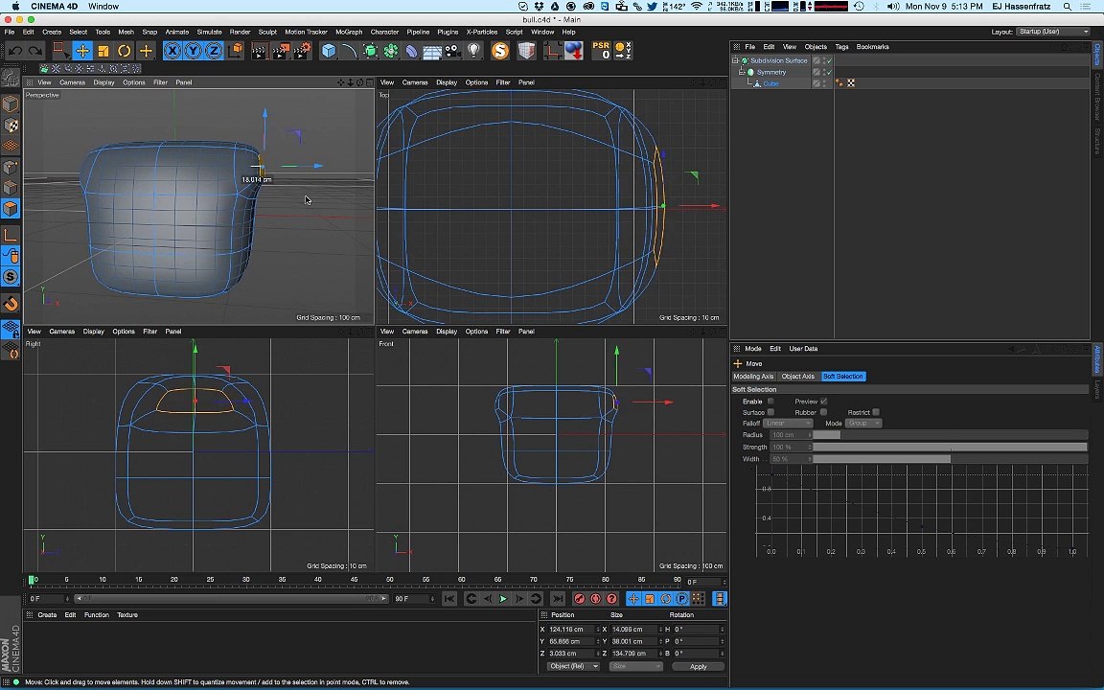
Task: Open the Falloff Linear dropdown
Action: [788, 424]
